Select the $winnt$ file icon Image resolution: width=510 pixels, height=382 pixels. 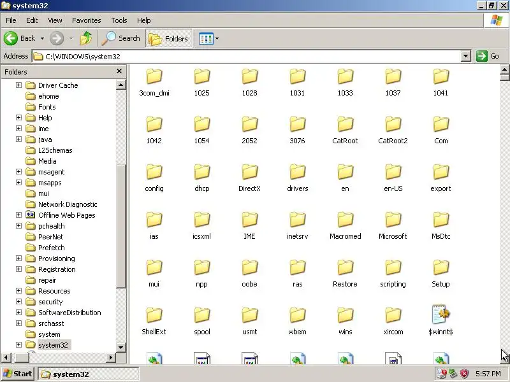tap(441, 315)
